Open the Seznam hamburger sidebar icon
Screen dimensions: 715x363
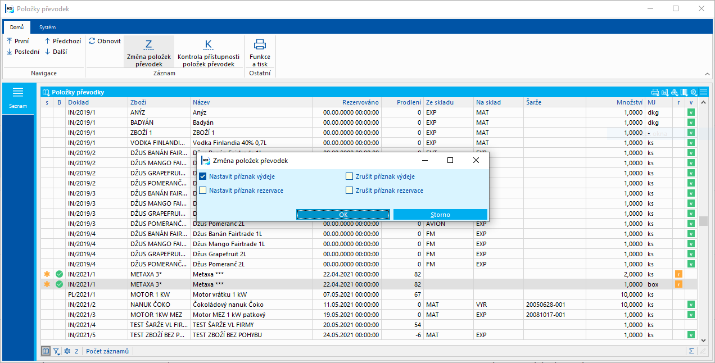[17, 93]
